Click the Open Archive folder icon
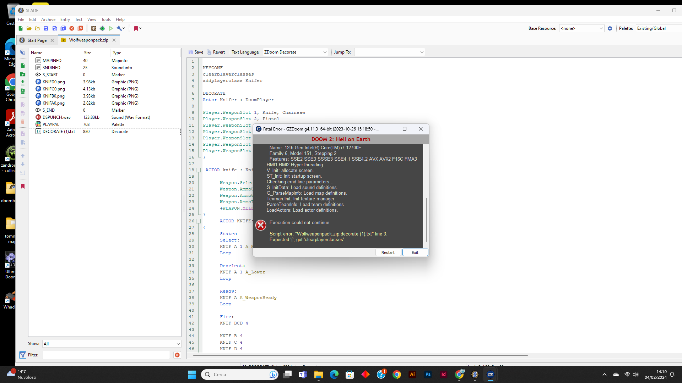 pyautogui.click(x=29, y=28)
